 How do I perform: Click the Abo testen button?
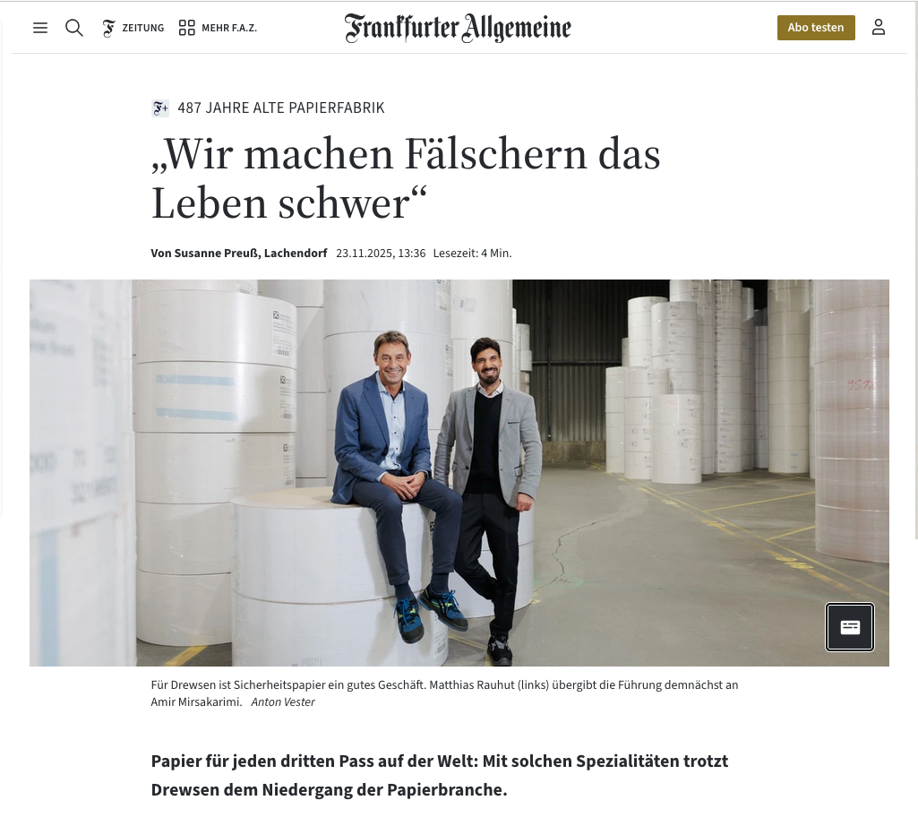click(816, 28)
